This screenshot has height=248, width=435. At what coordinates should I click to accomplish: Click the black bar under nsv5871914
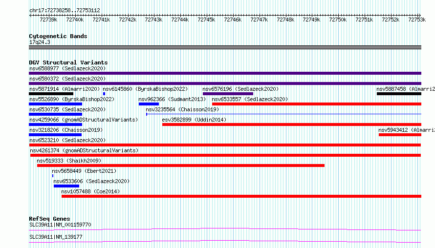51,94
